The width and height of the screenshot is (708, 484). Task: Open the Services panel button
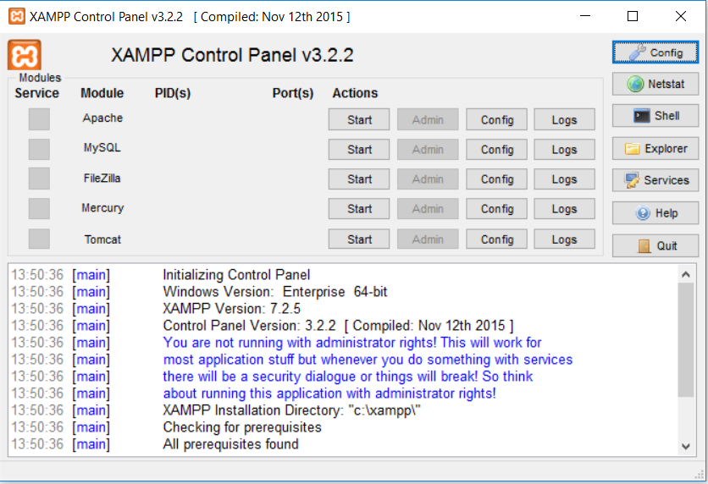coord(655,180)
